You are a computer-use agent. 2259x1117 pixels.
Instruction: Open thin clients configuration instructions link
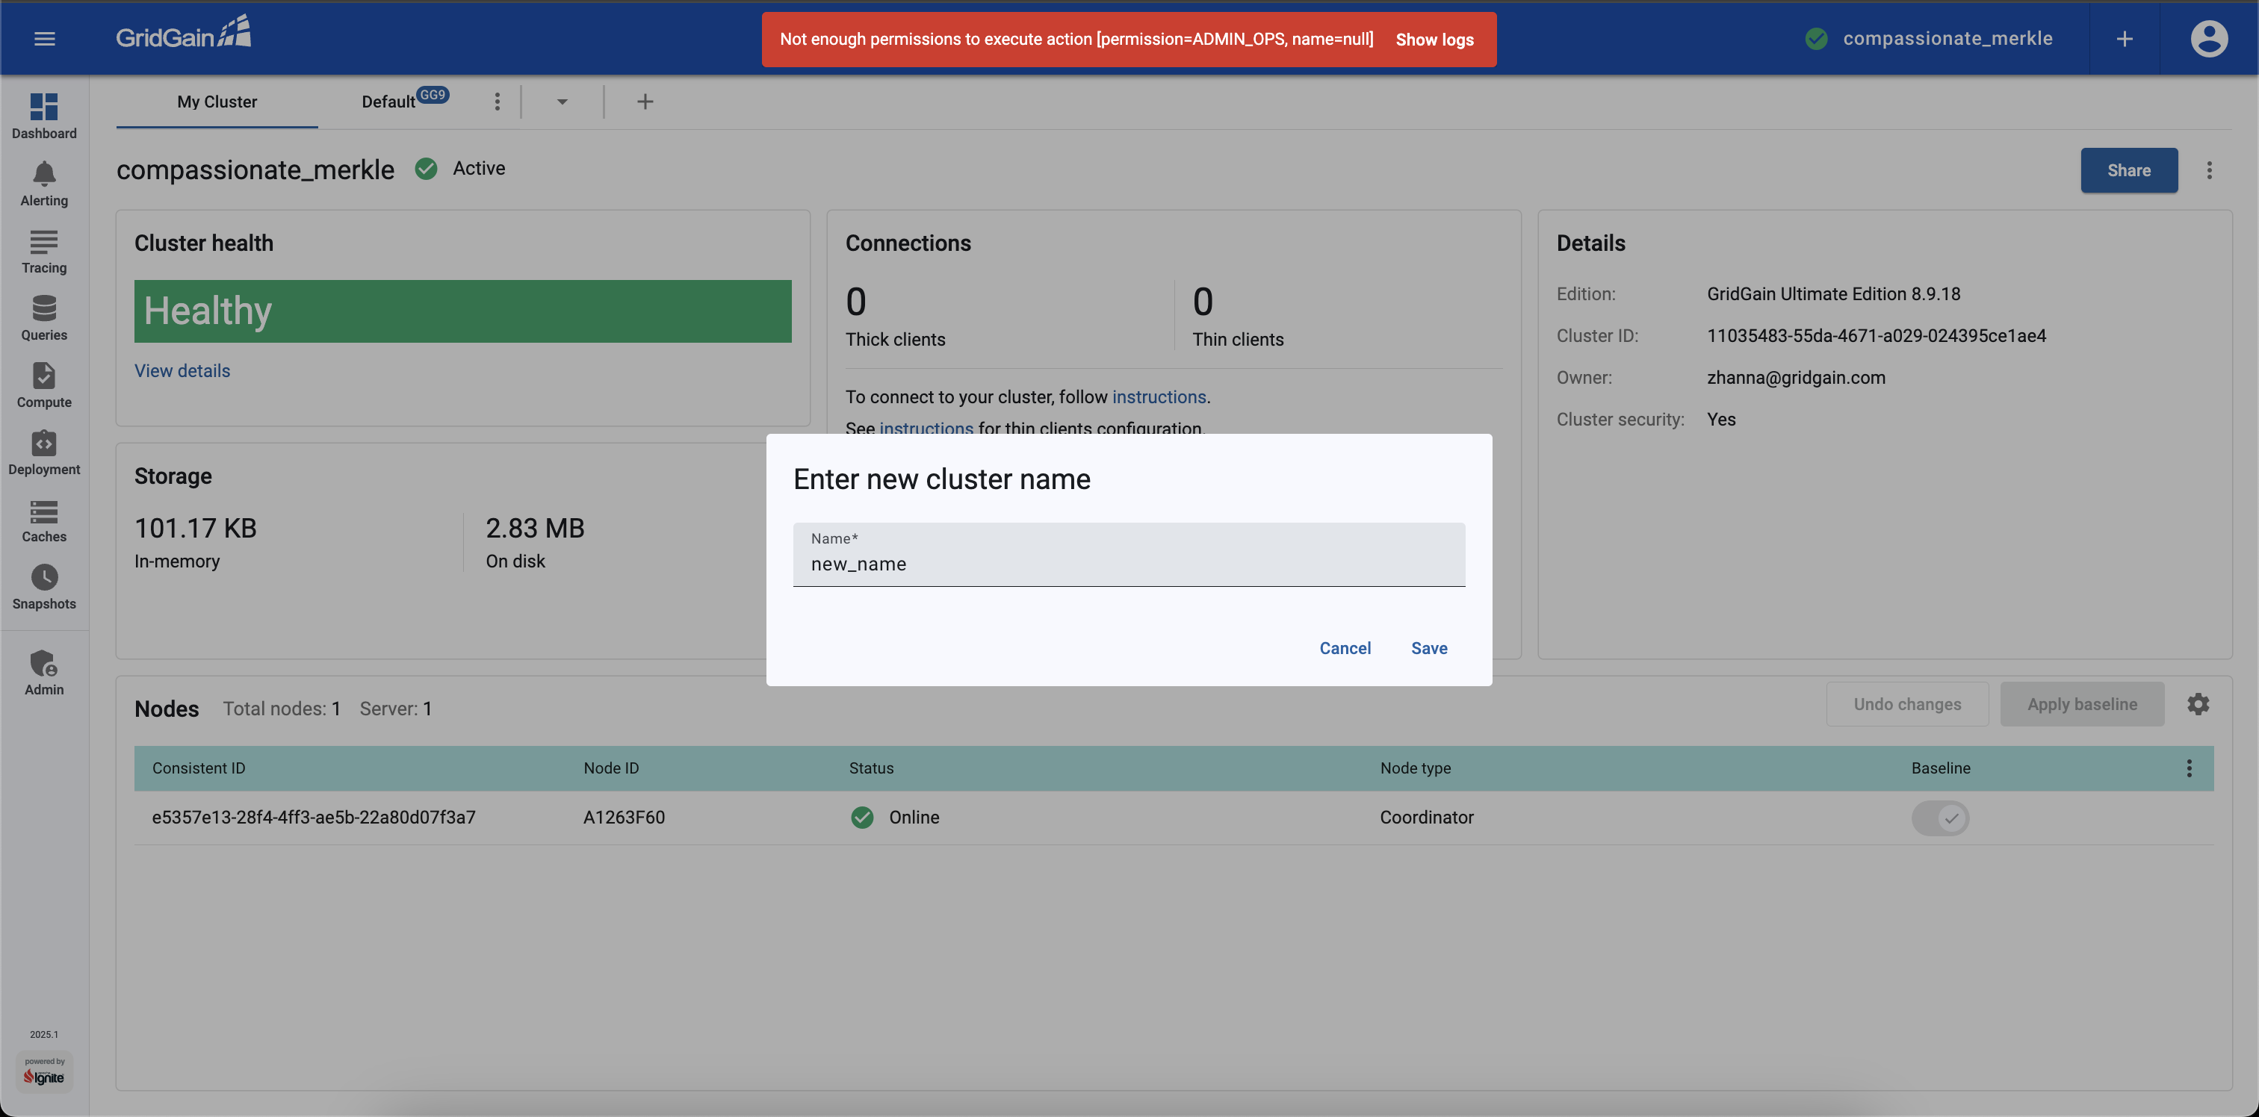pyautogui.click(x=926, y=428)
